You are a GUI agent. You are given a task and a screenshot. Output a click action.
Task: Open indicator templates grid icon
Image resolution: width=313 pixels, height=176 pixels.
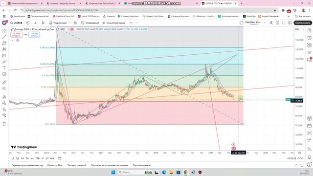[x=75, y=23]
